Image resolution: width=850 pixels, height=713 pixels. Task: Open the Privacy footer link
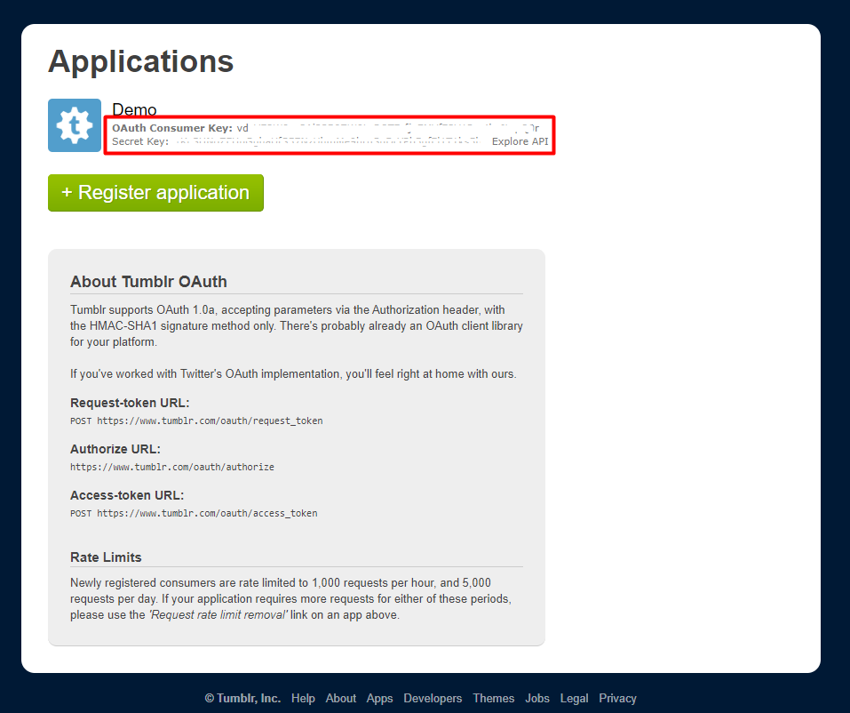pyautogui.click(x=617, y=698)
